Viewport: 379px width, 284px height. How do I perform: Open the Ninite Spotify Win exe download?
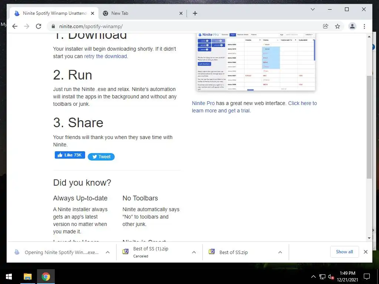62,252
